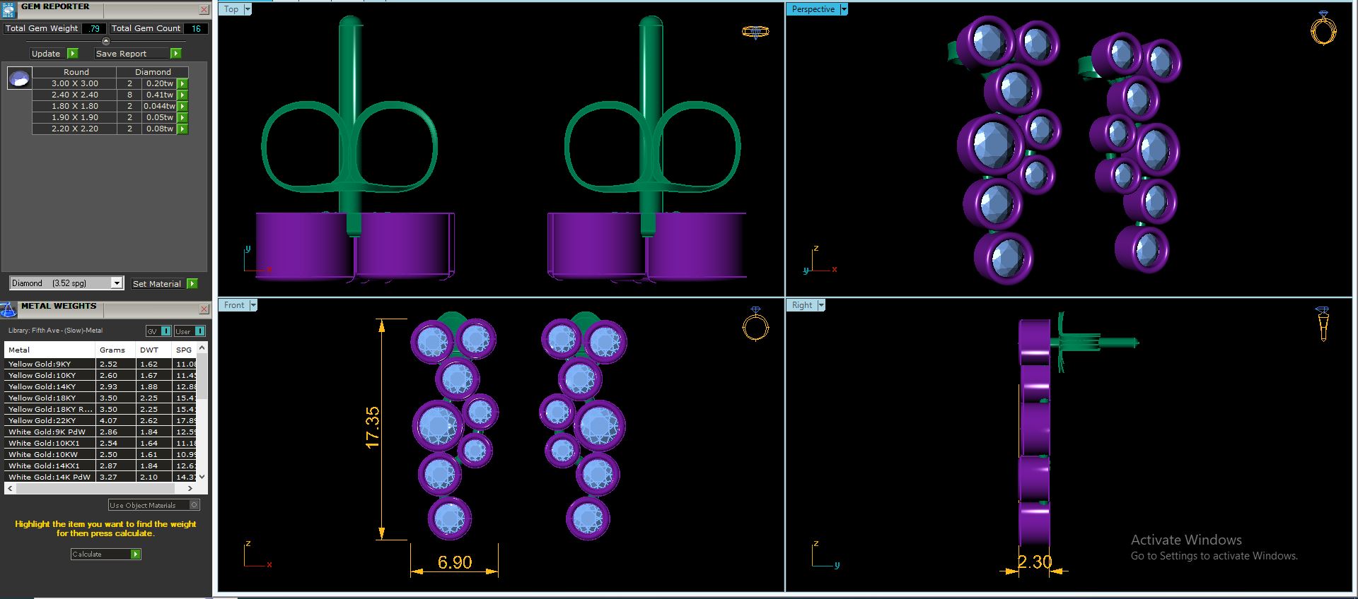Click the ring view icon in Front viewport
This screenshot has height=599, width=1358.
tap(755, 325)
